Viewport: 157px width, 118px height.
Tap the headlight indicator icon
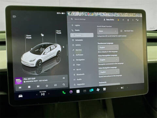(x=14, y=17)
